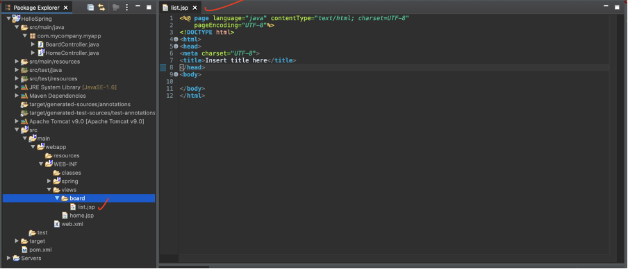Open the Package Explorer View Menu (three dots)
The height and width of the screenshot is (269, 628).
pos(127,7)
